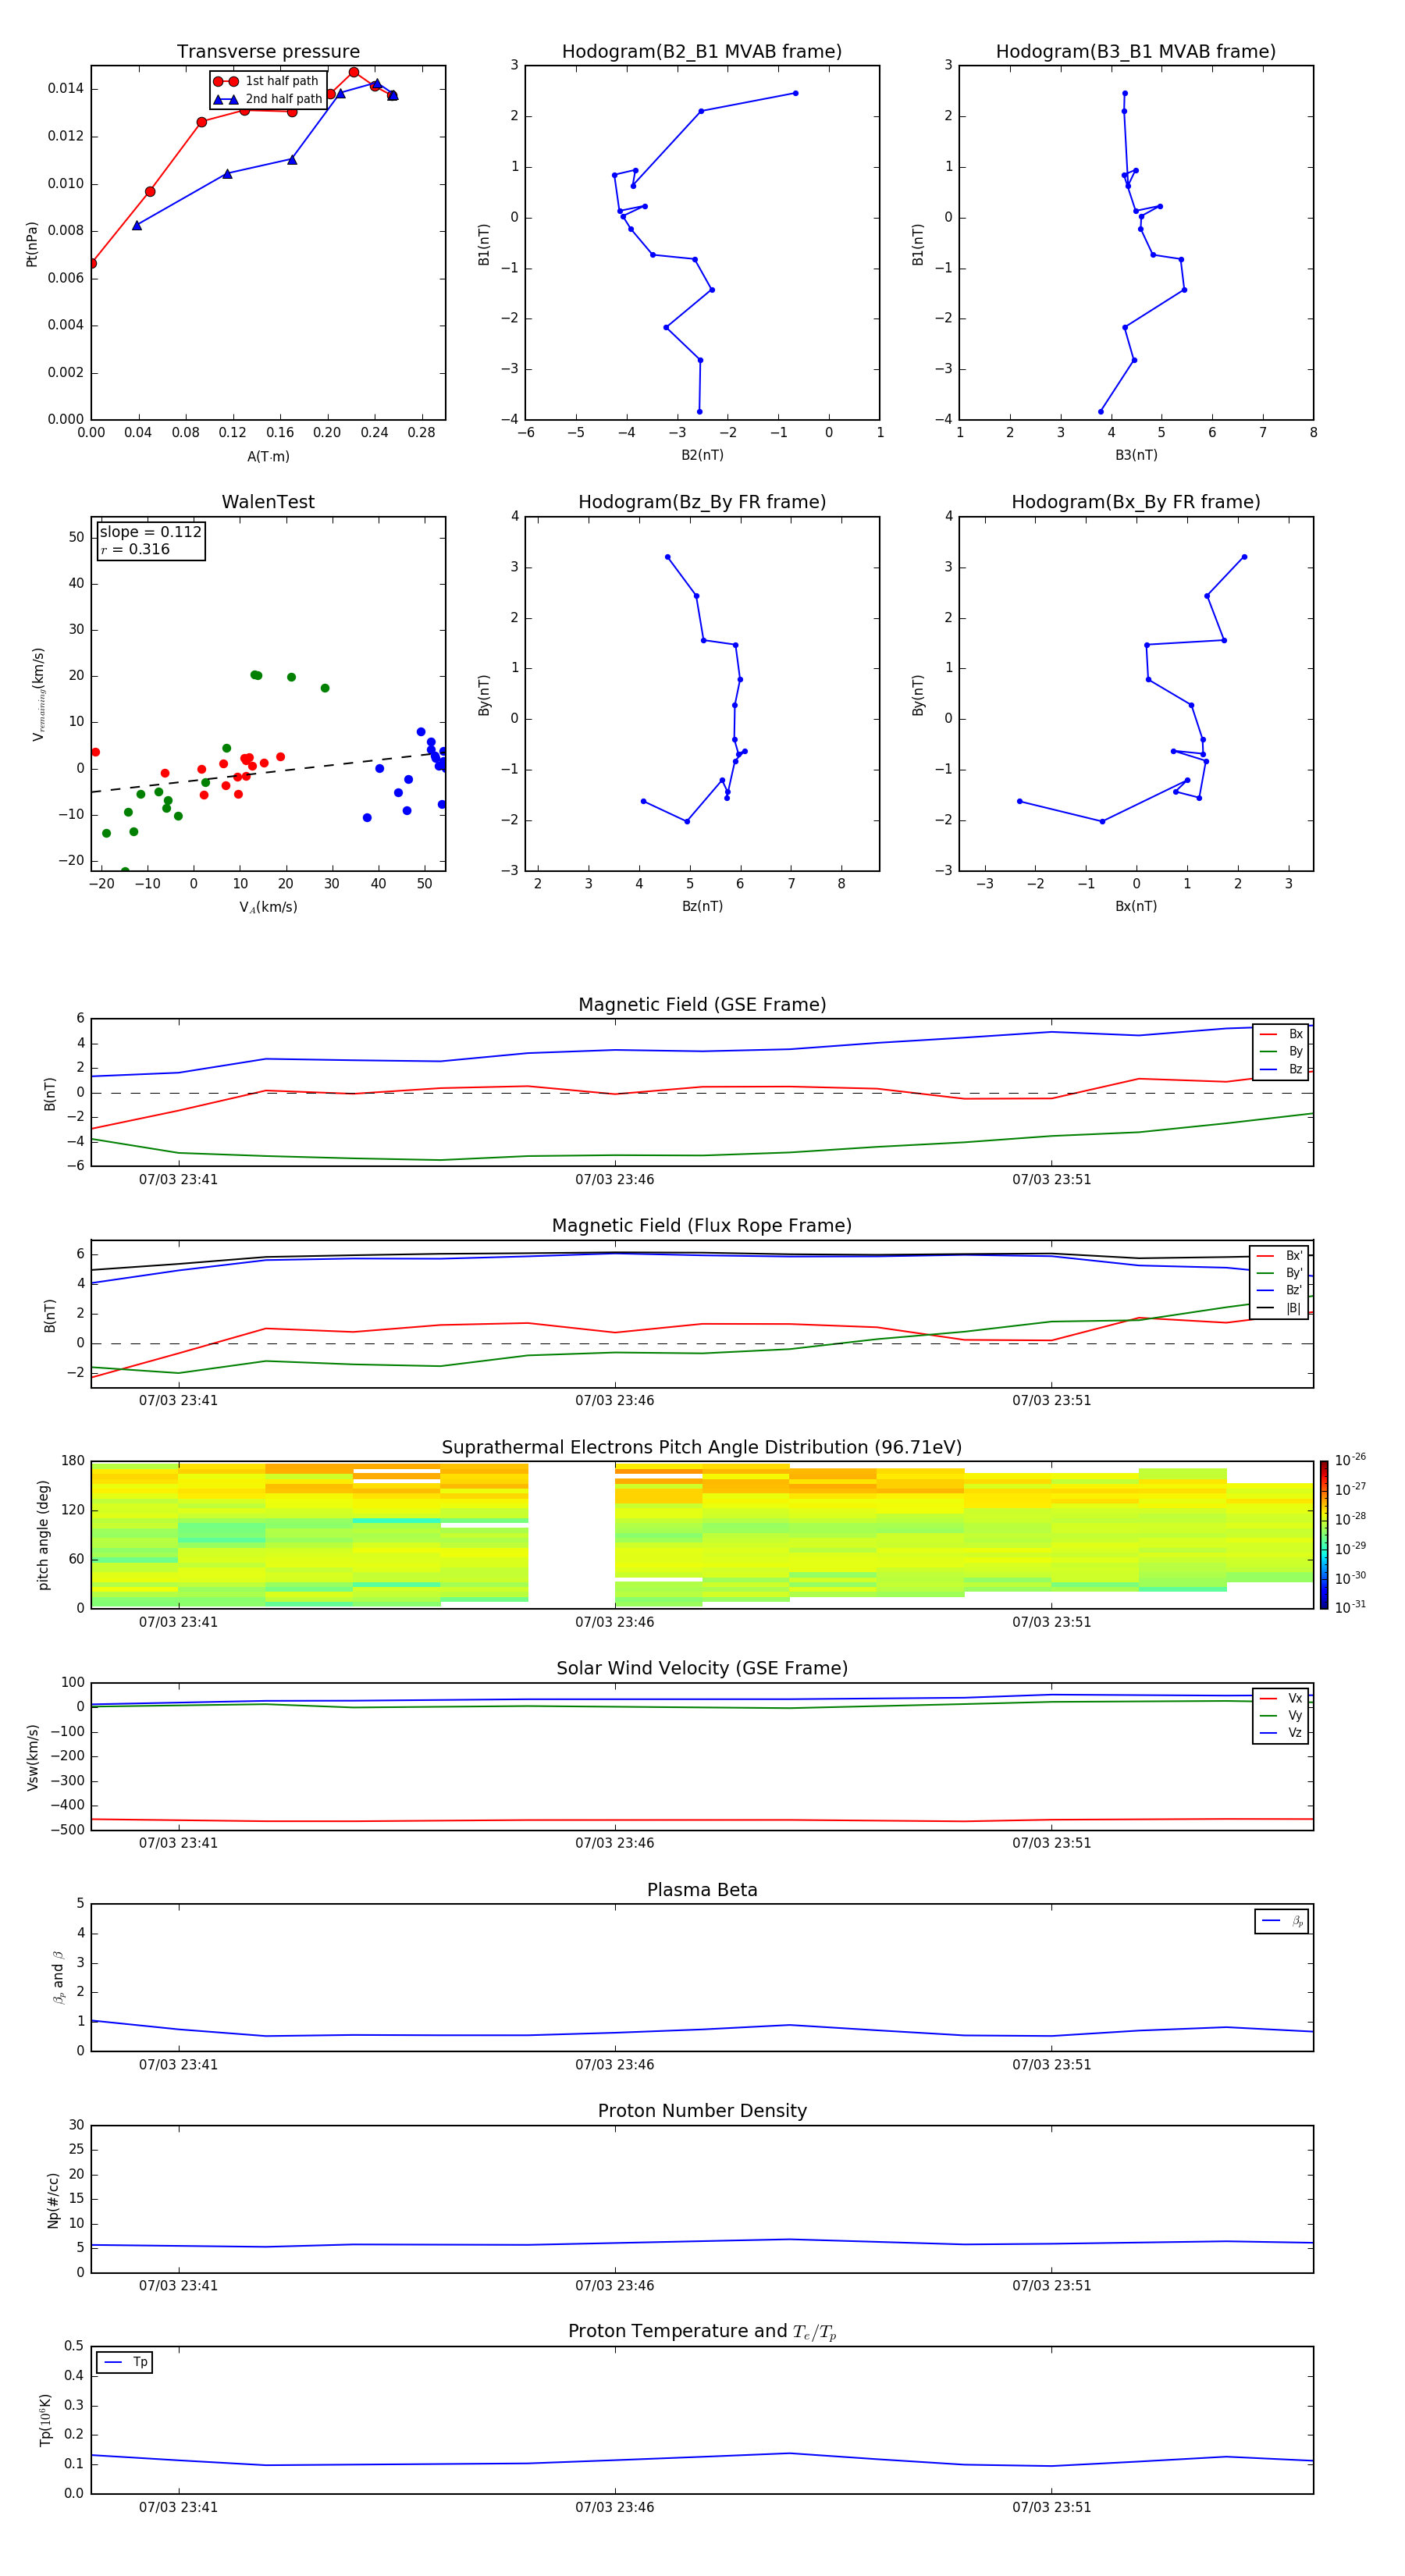The width and height of the screenshot is (1405, 2576).
Task: Click the 'Vsw(km/s)' y-axis label
Action: [32, 1757]
